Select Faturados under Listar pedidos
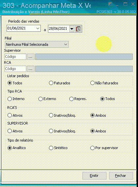The height and width of the screenshot is (187, 138). pos(59,83)
